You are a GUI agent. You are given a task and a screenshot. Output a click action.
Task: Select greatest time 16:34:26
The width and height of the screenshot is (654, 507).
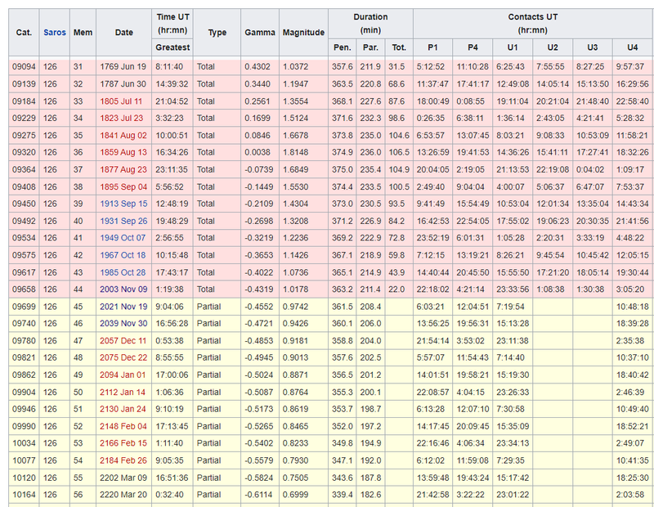click(172, 152)
